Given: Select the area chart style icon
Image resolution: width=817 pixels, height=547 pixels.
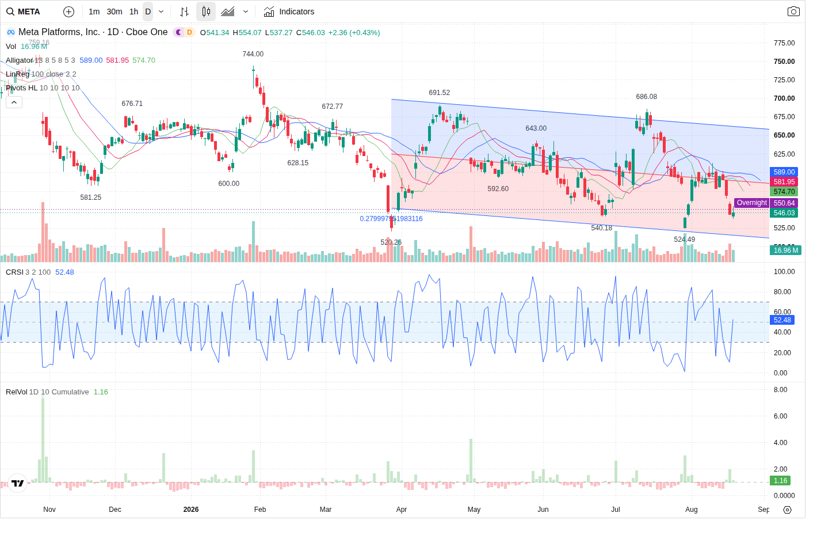Looking at the screenshot, I should click(228, 12).
